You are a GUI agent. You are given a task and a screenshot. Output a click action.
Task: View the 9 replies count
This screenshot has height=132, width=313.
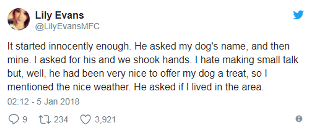pos(25,120)
